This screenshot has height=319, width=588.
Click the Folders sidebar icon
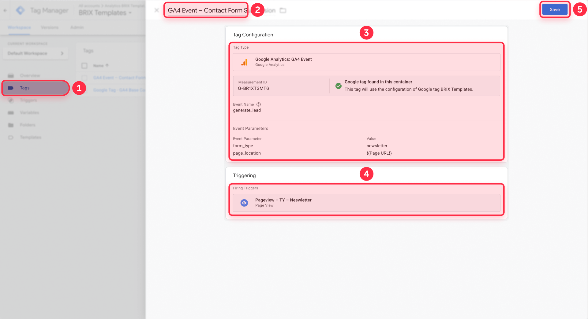pos(11,125)
